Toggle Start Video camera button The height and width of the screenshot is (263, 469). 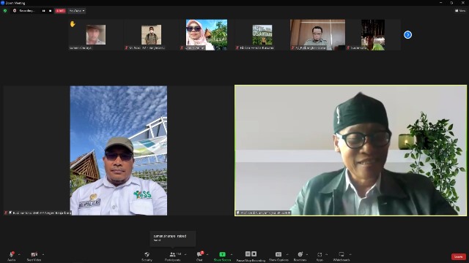(34, 254)
